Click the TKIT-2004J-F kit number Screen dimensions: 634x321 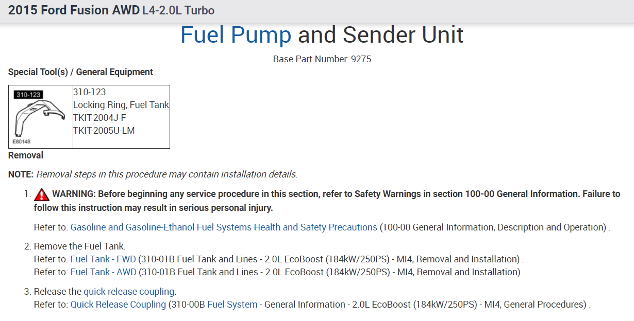point(99,118)
